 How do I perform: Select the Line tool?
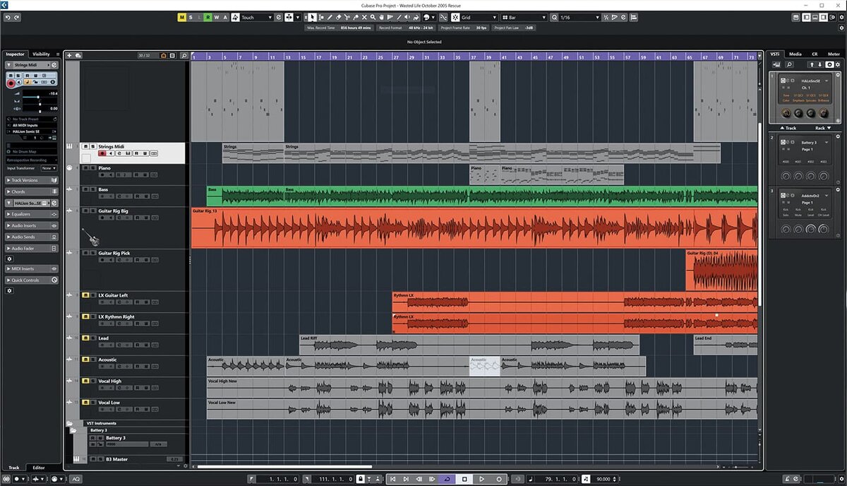point(399,17)
